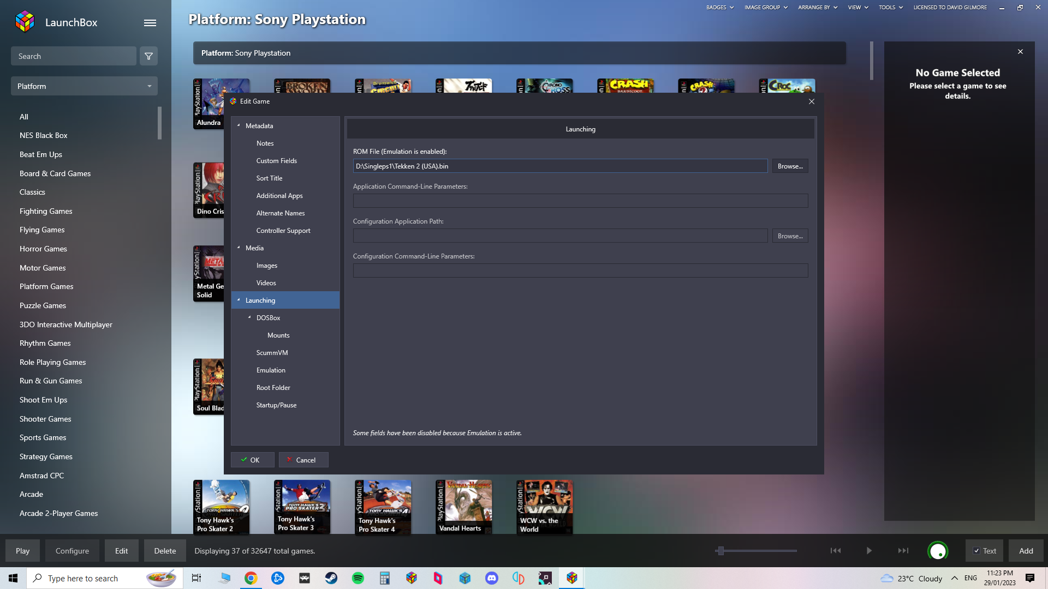Click Application Command-Line Parameters field

click(580, 201)
